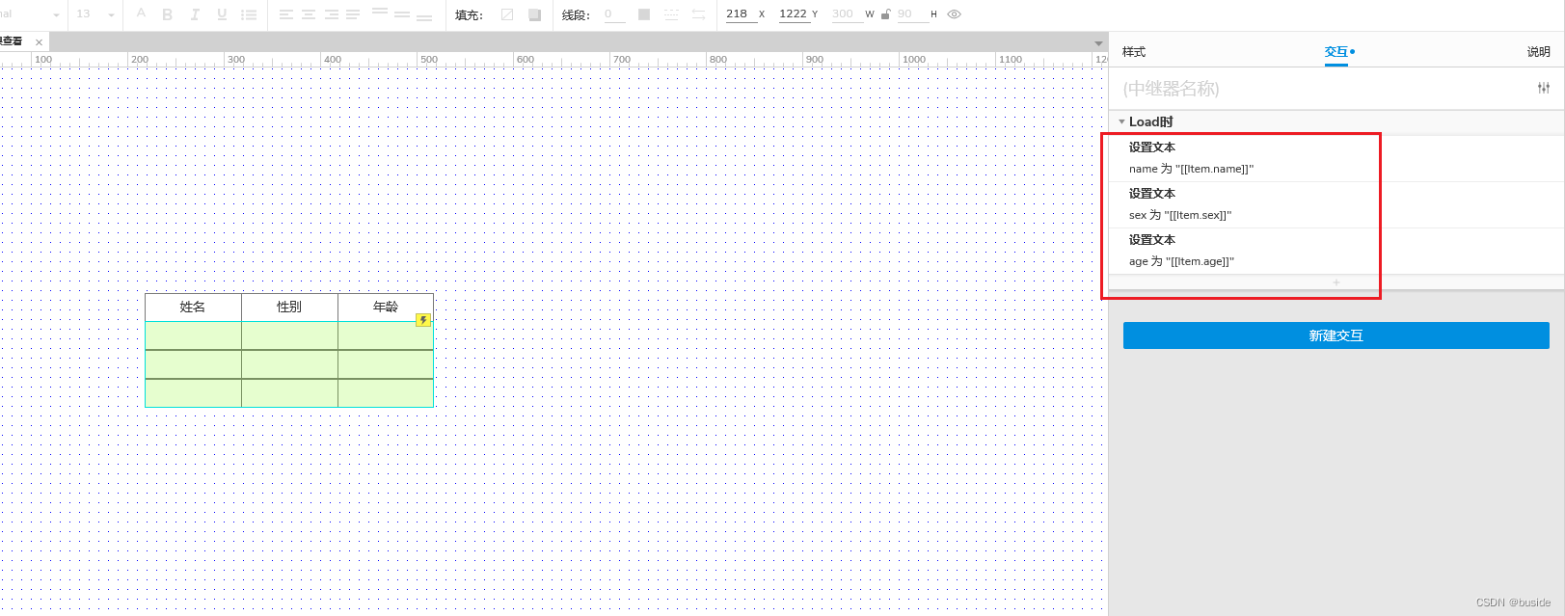Switch to the 交互 tab
This screenshot has height=616, width=1565.
pyautogui.click(x=1336, y=52)
